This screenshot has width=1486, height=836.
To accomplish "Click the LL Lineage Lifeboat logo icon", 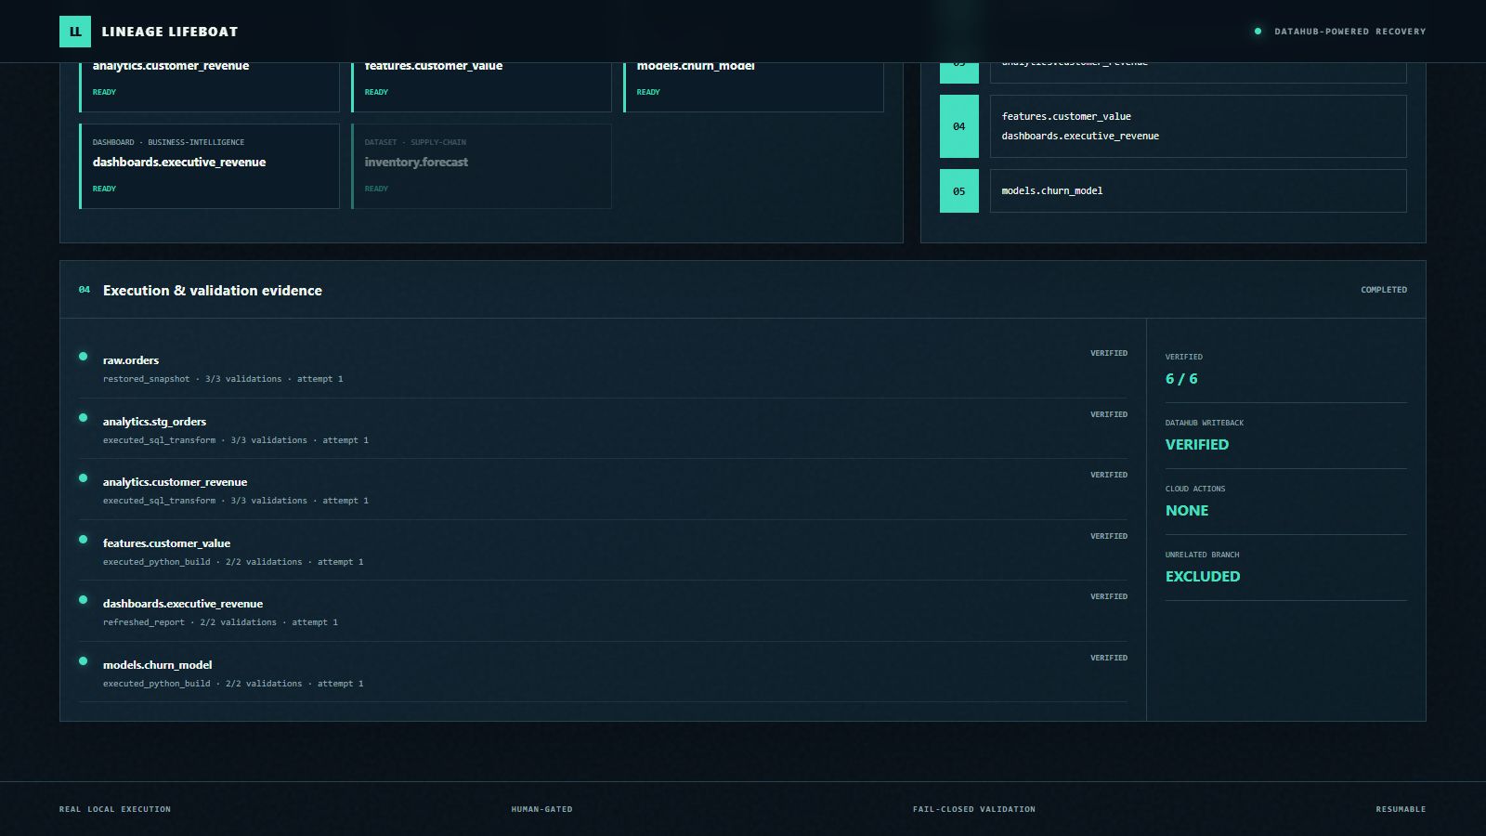I will tap(75, 32).
